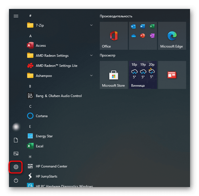
Task: Click the user account avatar
Action: (x=16, y=127)
